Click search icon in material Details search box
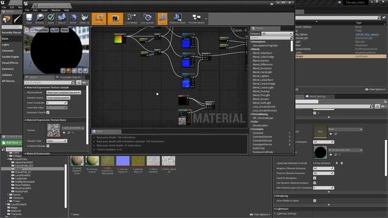 (73, 82)
